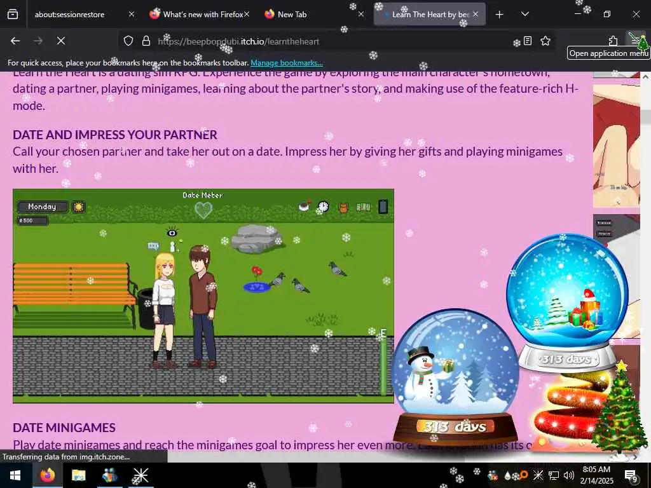Viewport: 651px width, 488px height.
Task: Close the New Tab tab
Action: tap(361, 15)
